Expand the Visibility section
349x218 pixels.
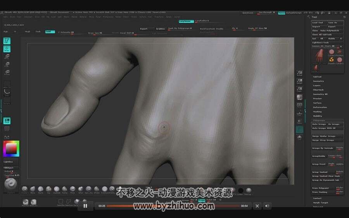(318, 116)
